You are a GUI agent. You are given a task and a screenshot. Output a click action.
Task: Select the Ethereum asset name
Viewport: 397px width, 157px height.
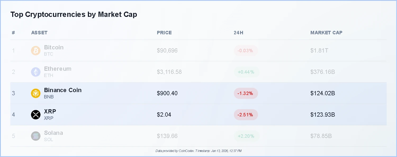[58, 69]
